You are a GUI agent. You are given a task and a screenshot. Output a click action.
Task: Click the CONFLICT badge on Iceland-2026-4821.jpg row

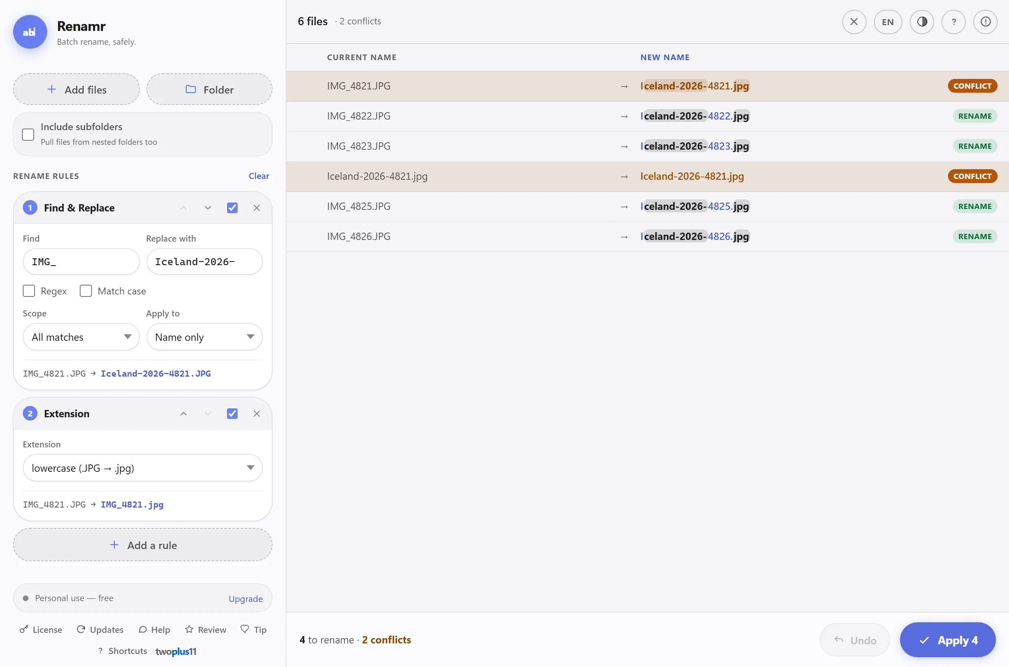pos(972,176)
